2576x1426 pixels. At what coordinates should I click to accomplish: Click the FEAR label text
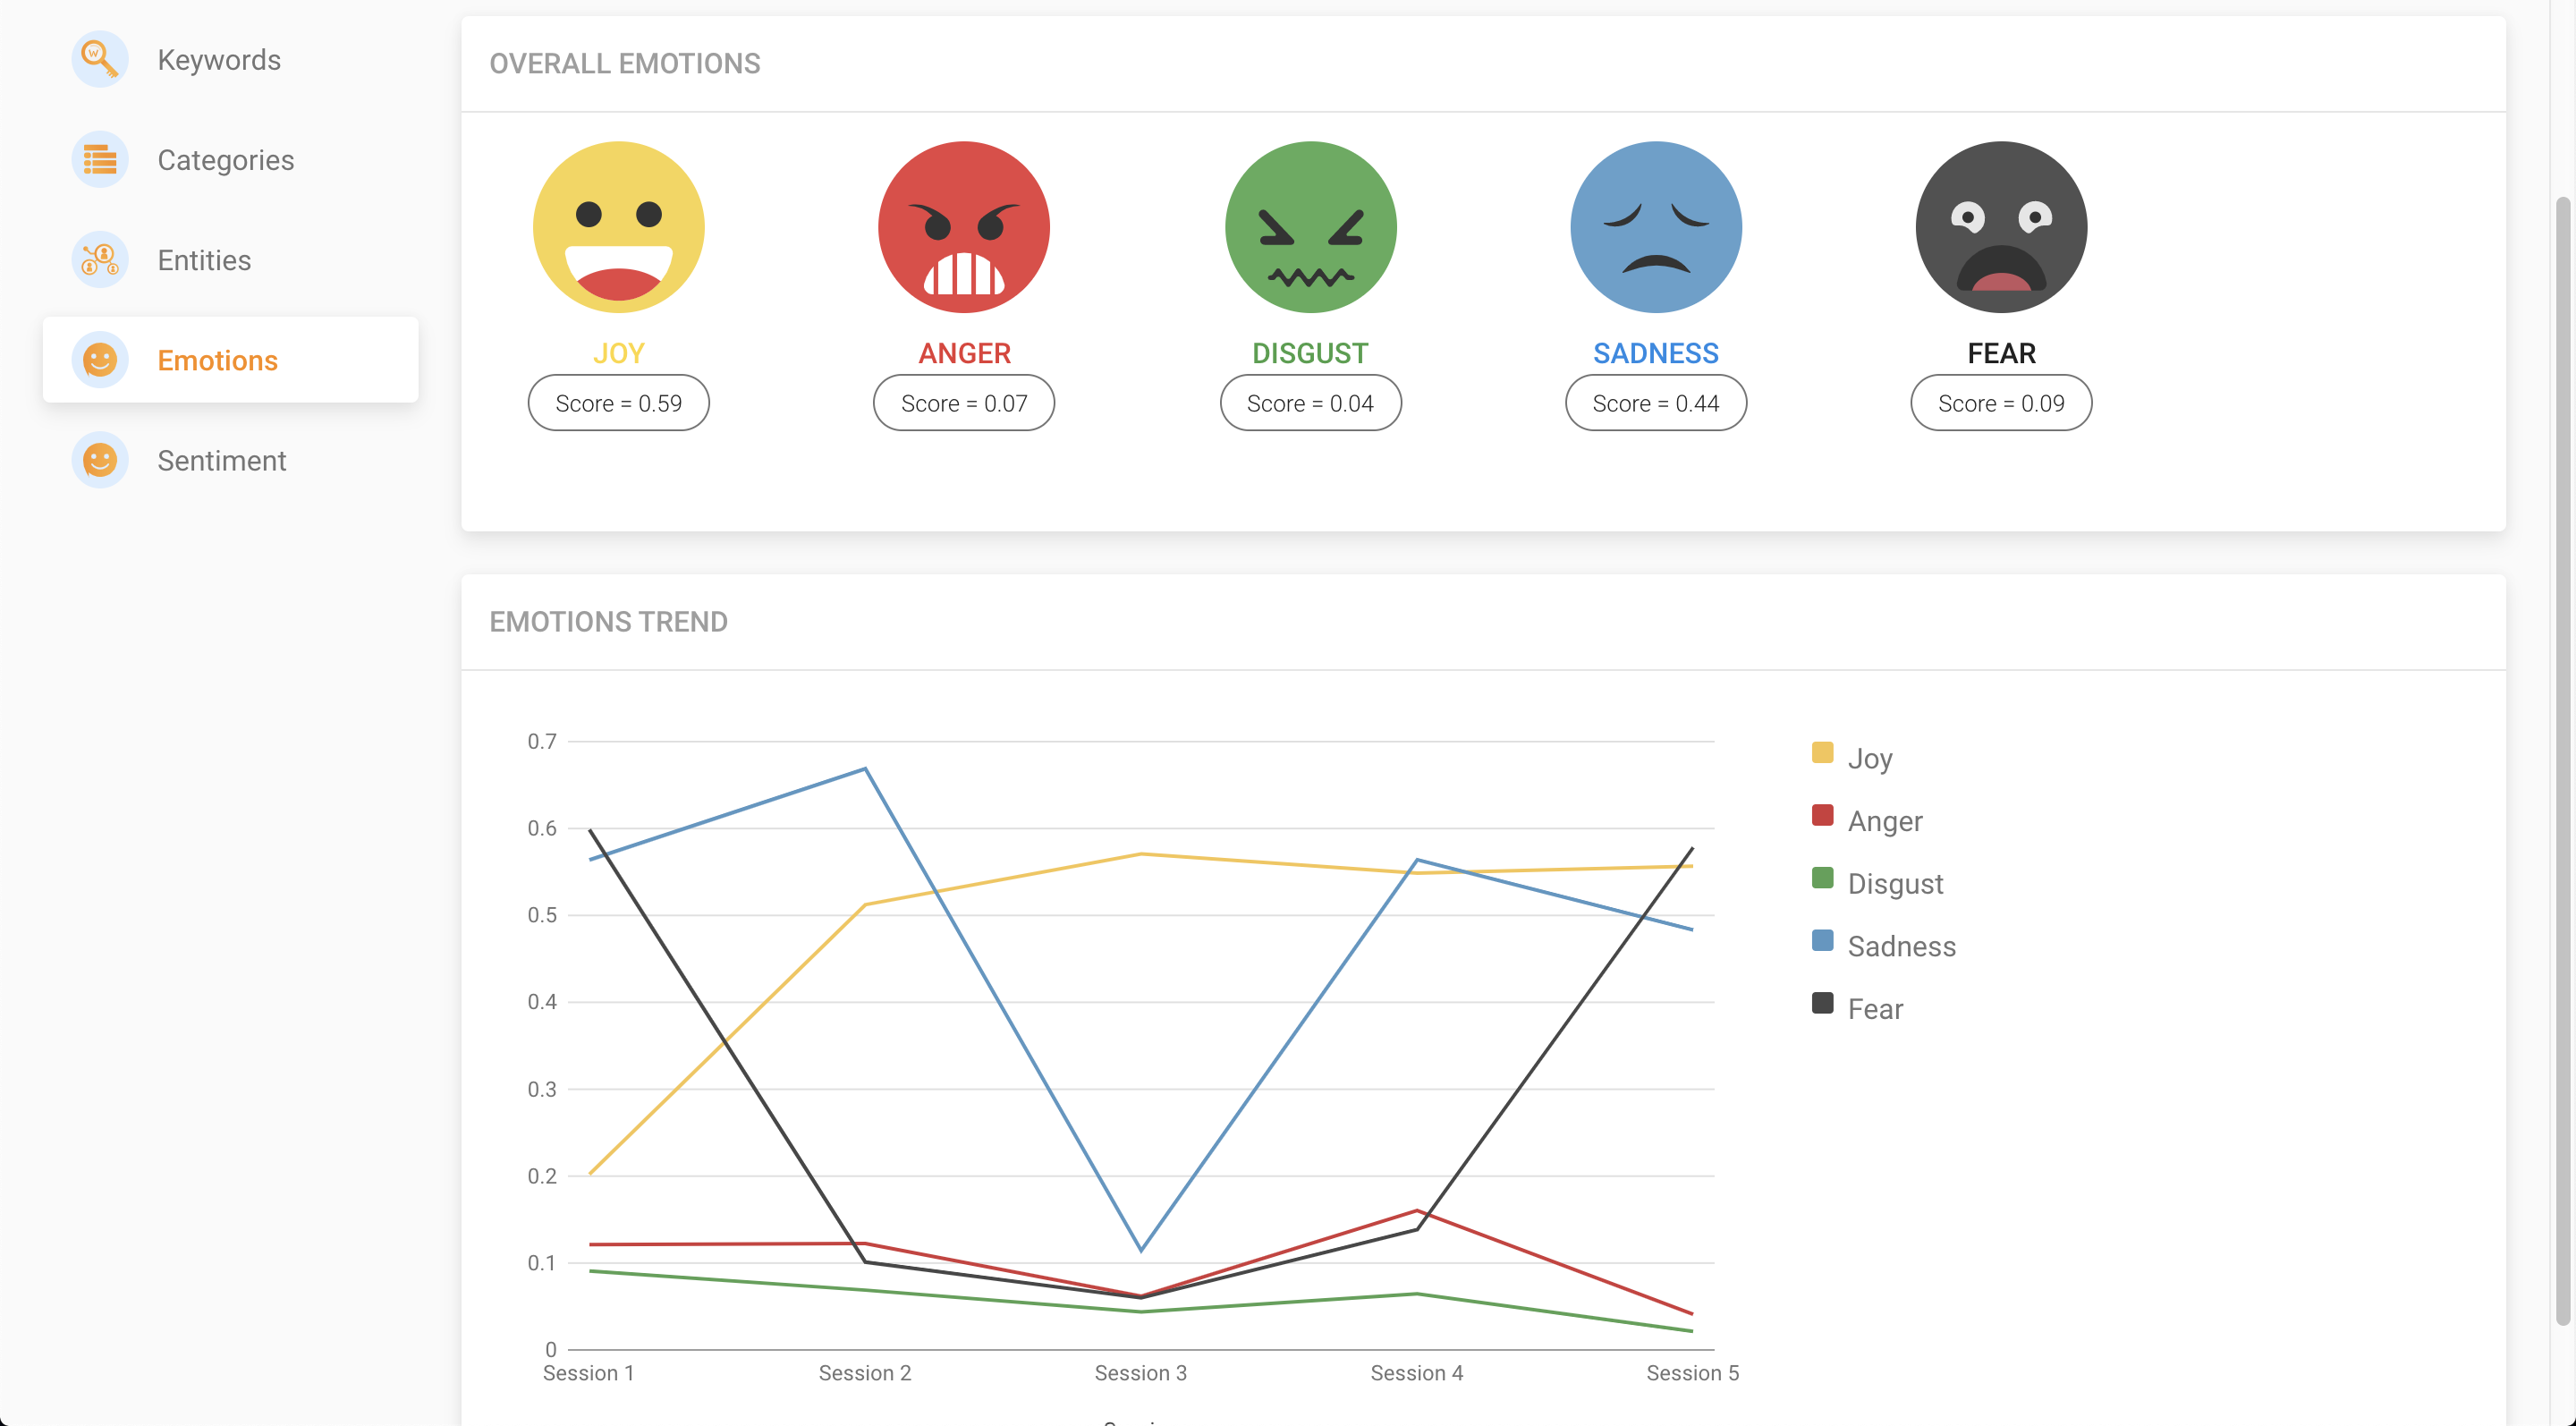[2001, 353]
